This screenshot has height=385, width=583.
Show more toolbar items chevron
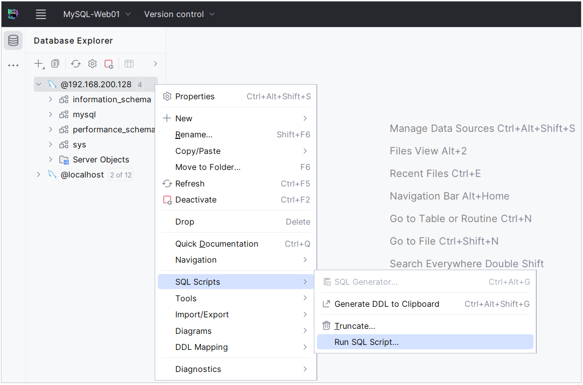[155, 64]
